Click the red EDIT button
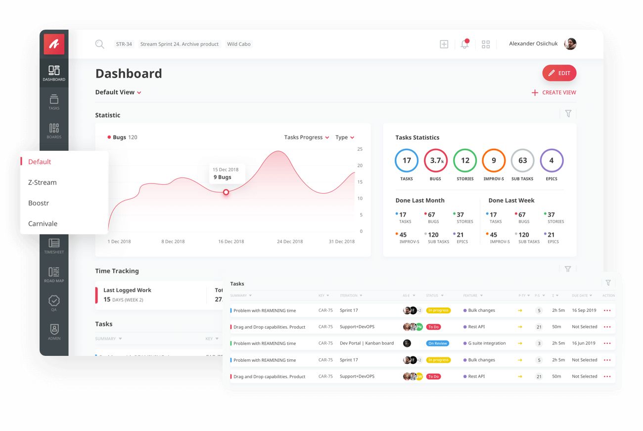Image resolution: width=643 pixels, height=431 pixels. [559, 73]
